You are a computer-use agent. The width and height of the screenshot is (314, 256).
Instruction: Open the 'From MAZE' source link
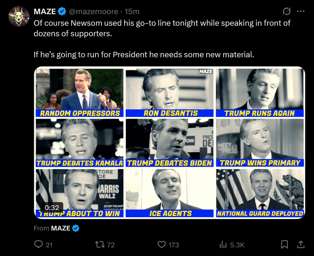tap(60, 228)
